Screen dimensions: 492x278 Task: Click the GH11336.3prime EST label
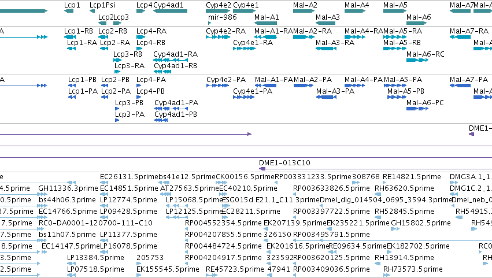pyautogui.click(x=68, y=188)
